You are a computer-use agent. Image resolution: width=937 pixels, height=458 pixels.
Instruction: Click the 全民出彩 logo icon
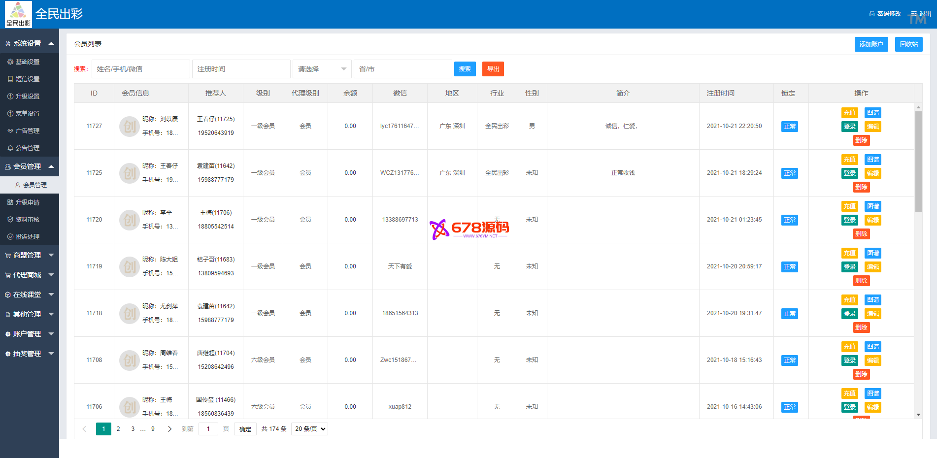pyautogui.click(x=18, y=14)
